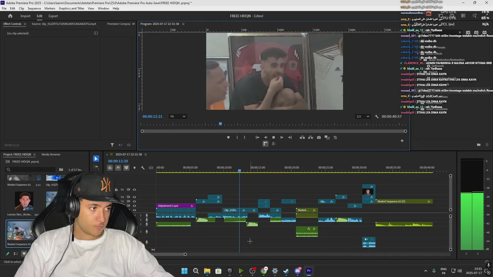Open the Fit zoom level dropdown
The image size is (493, 277).
(x=178, y=117)
